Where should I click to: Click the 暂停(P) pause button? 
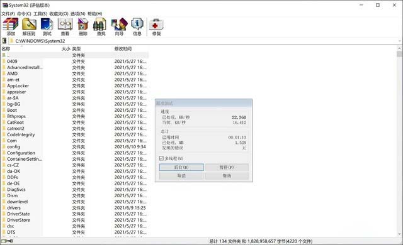[x=227, y=167]
